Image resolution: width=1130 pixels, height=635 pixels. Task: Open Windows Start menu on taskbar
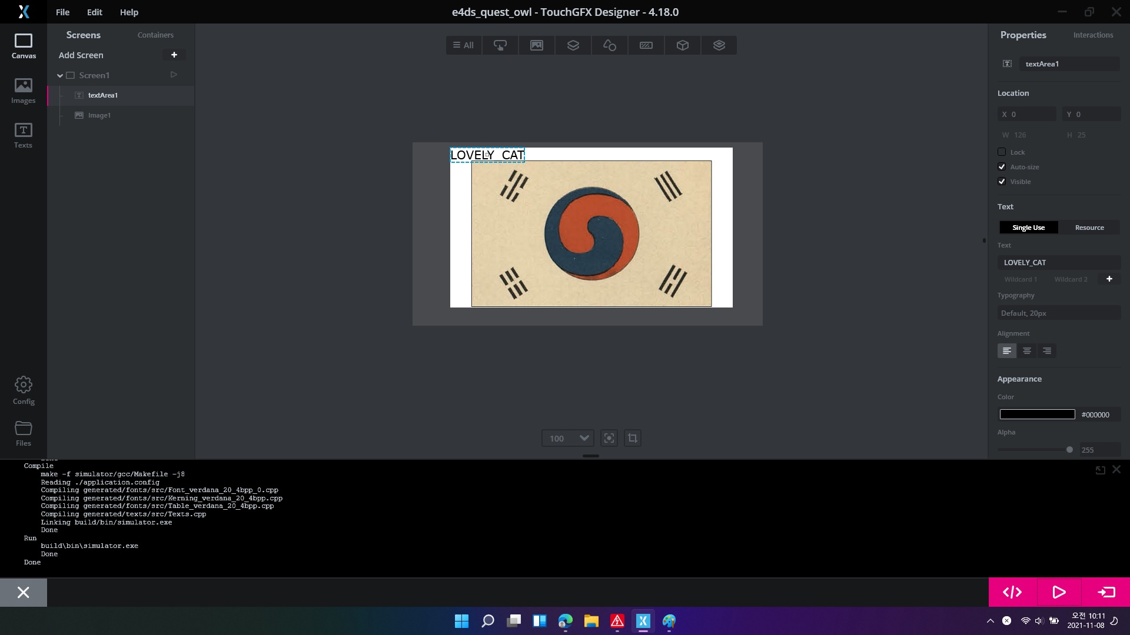[461, 621]
